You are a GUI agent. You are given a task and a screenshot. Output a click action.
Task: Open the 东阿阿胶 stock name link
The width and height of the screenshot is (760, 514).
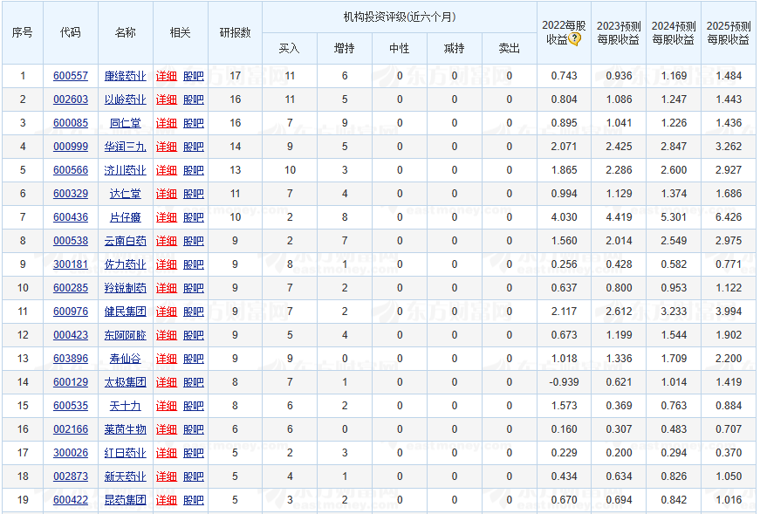[x=125, y=335]
